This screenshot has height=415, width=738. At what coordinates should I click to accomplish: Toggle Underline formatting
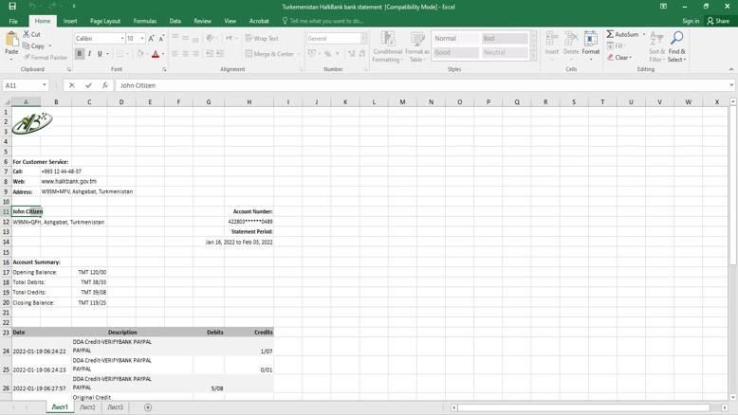point(100,54)
